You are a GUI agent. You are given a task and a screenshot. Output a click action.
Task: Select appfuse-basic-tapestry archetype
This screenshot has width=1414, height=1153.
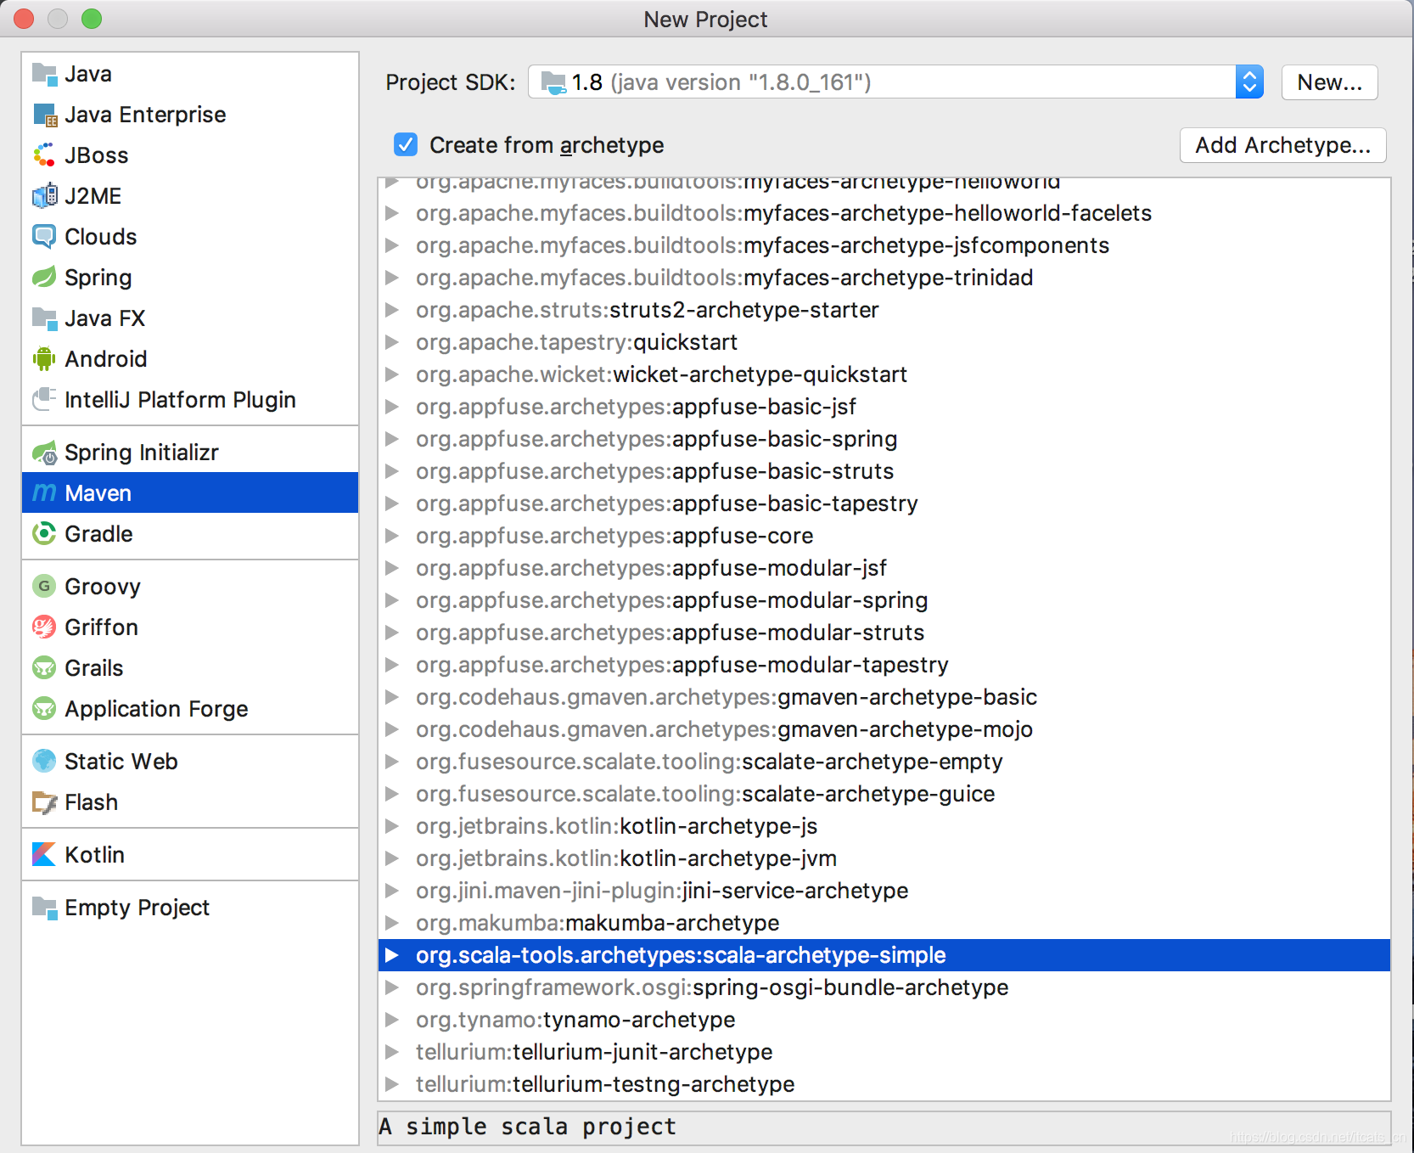click(666, 503)
